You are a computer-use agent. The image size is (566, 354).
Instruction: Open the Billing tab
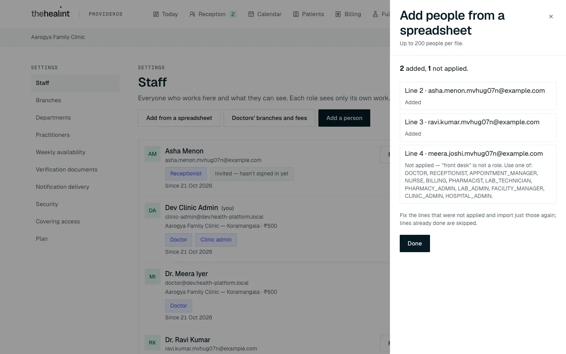coord(348,14)
